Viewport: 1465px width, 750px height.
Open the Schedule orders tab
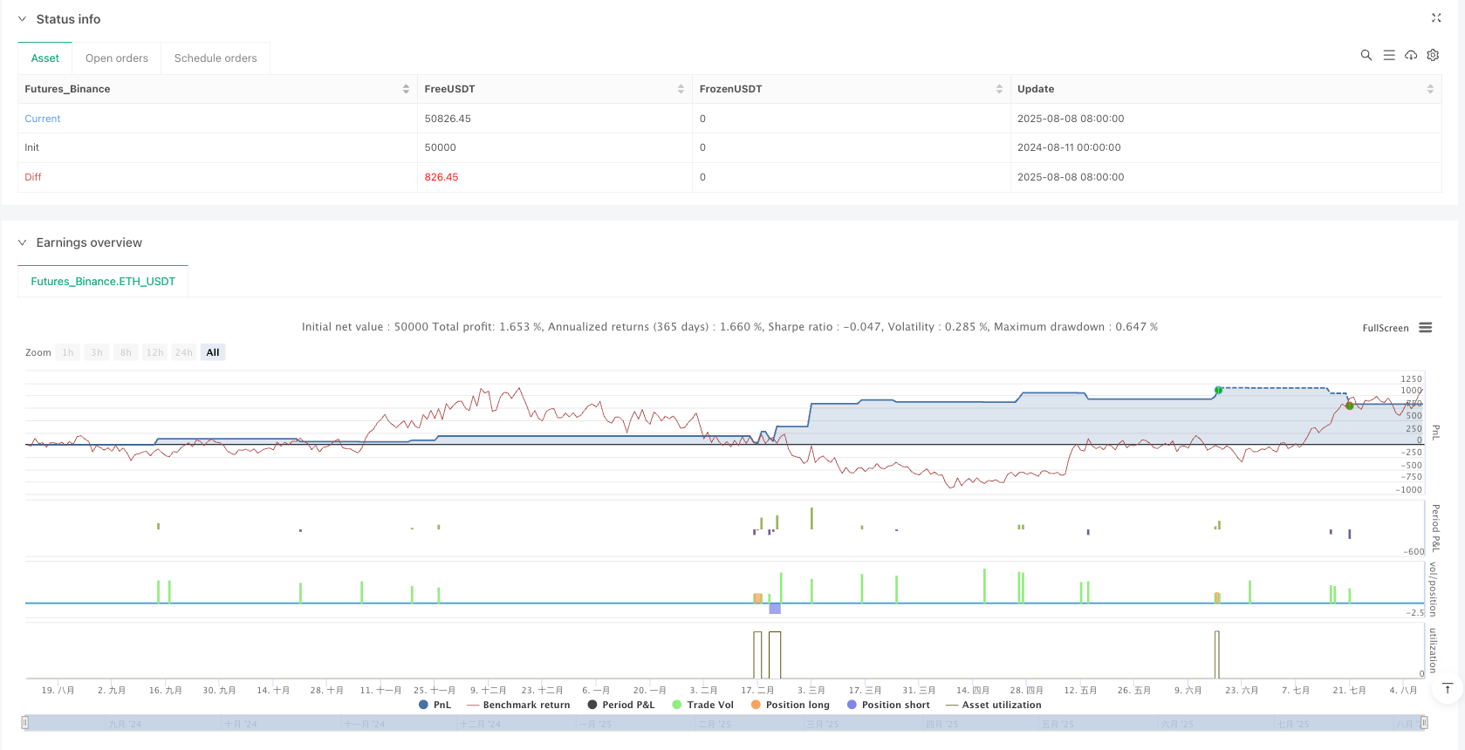tap(216, 58)
